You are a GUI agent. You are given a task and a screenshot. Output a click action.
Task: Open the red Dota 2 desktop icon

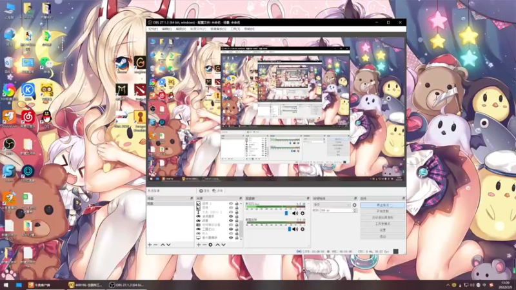140,92
